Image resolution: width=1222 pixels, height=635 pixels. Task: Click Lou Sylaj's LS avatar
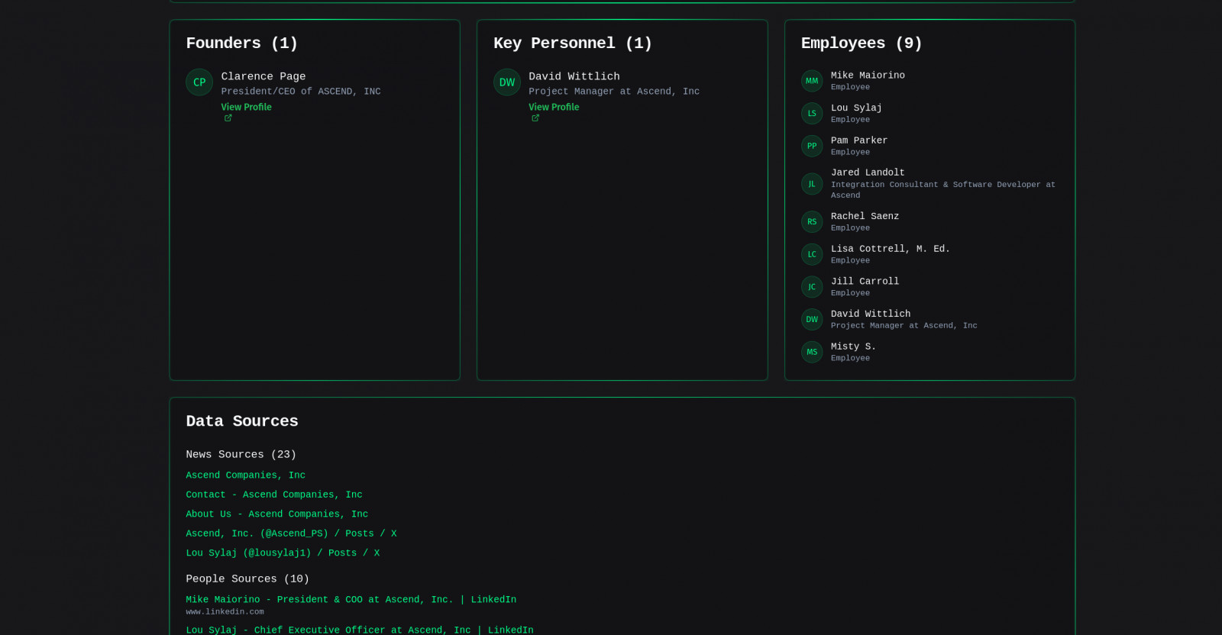coord(812,114)
